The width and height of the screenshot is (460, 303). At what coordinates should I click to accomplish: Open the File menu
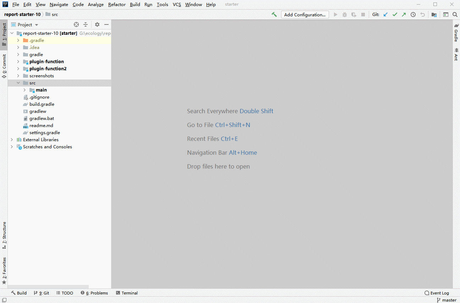pyautogui.click(x=16, y=4)
